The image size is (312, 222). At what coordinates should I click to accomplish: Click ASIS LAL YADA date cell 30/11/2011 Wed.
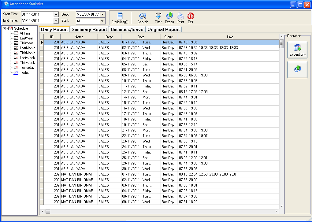click(x=141, y=169)
